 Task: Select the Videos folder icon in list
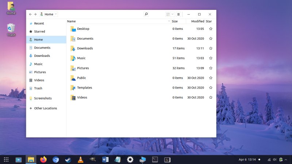point(73,97)
